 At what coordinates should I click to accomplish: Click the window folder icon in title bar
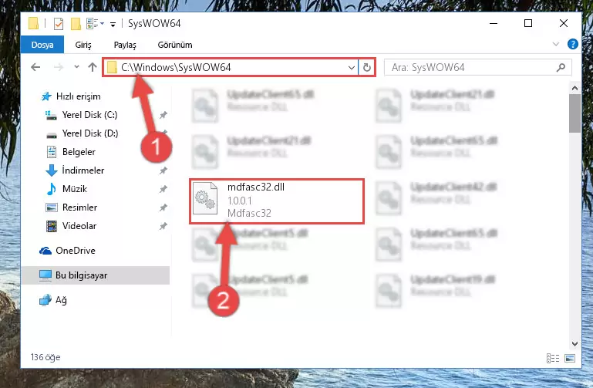[34, 23]
